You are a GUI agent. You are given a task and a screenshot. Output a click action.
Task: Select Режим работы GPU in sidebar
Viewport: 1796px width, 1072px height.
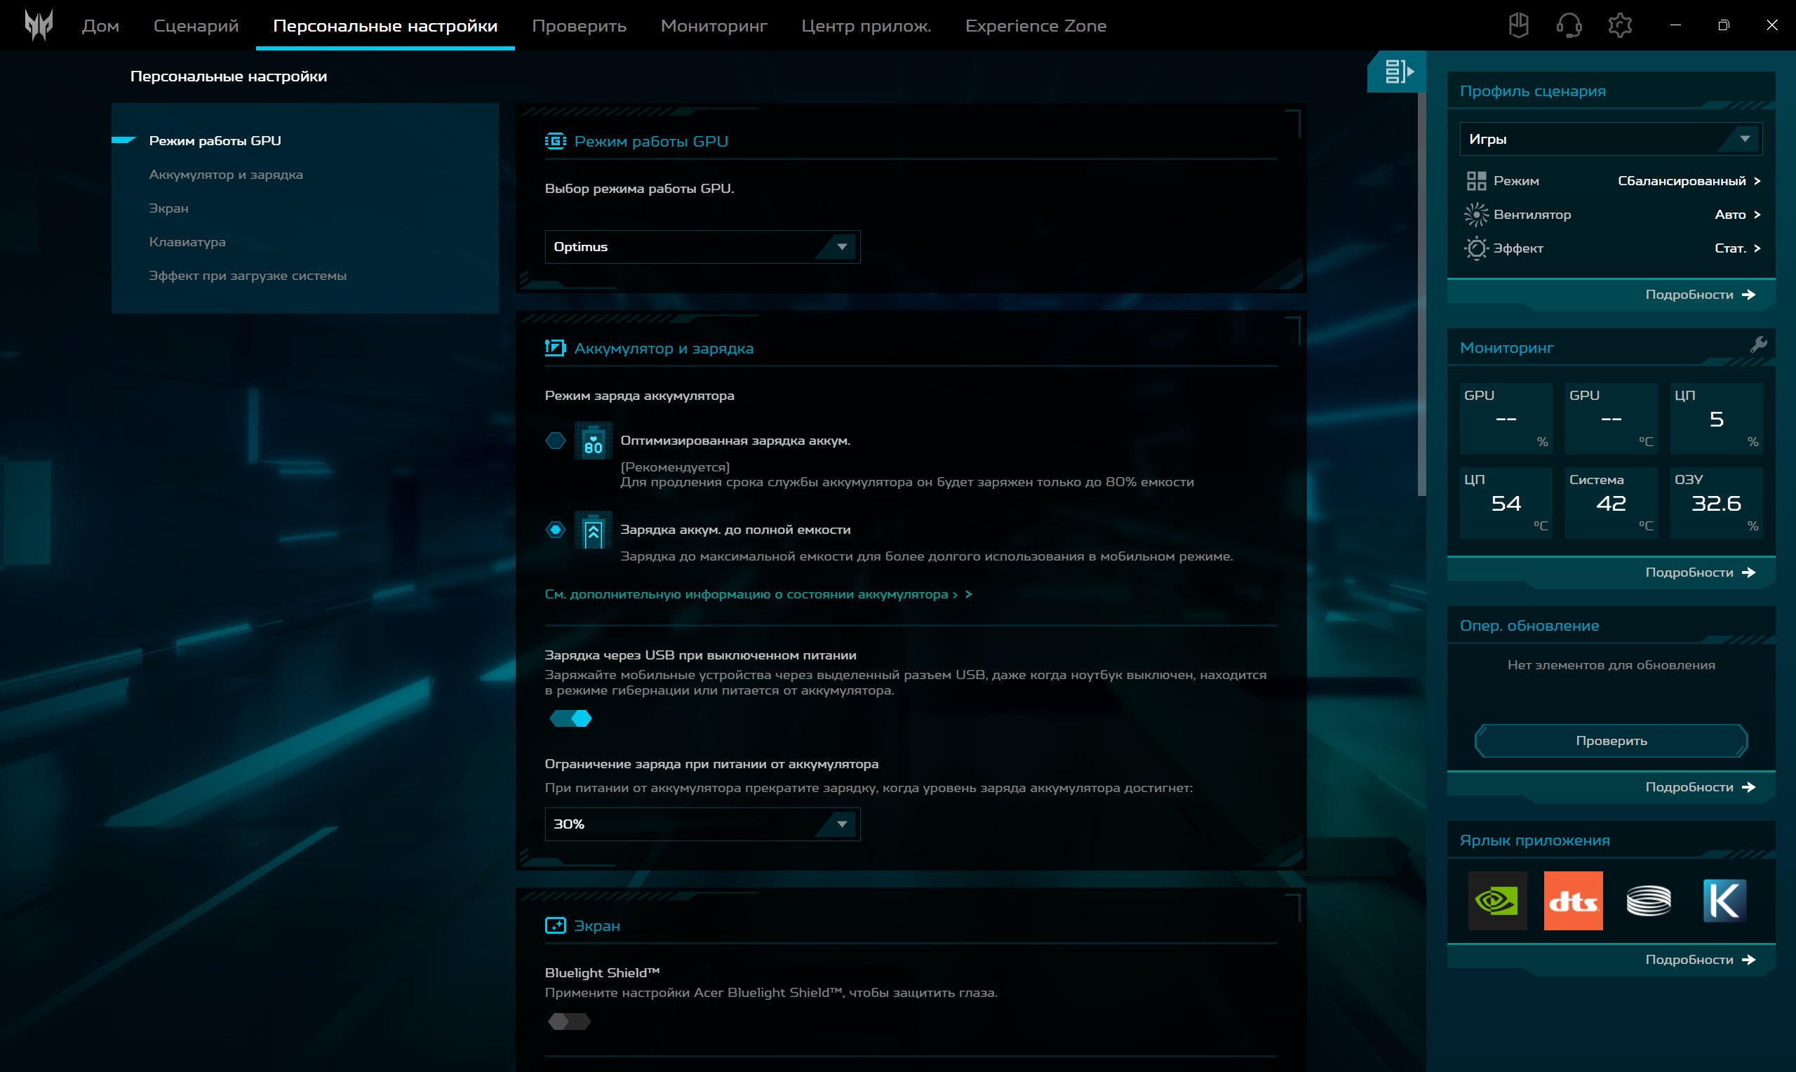click(x=215, y=141)
